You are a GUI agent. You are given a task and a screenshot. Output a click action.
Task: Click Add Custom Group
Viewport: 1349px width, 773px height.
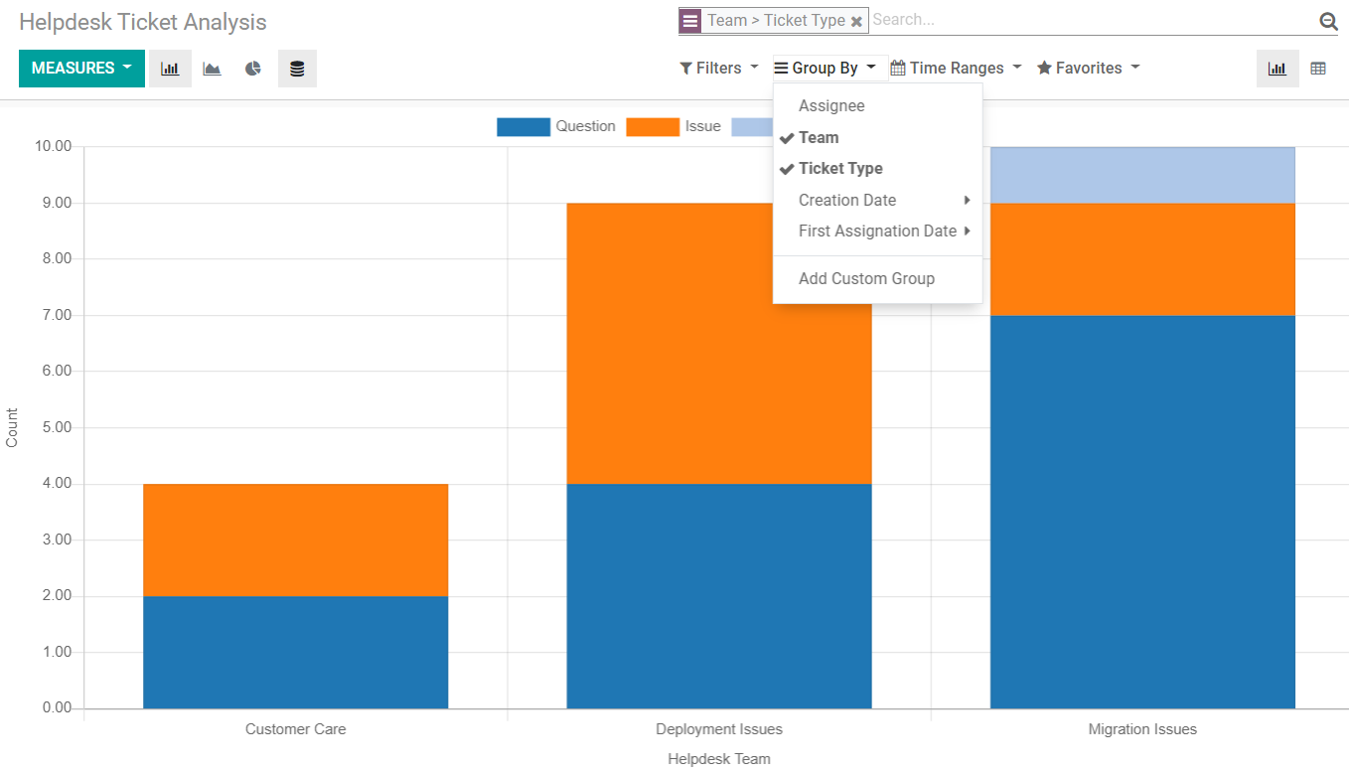coord(866,278)
